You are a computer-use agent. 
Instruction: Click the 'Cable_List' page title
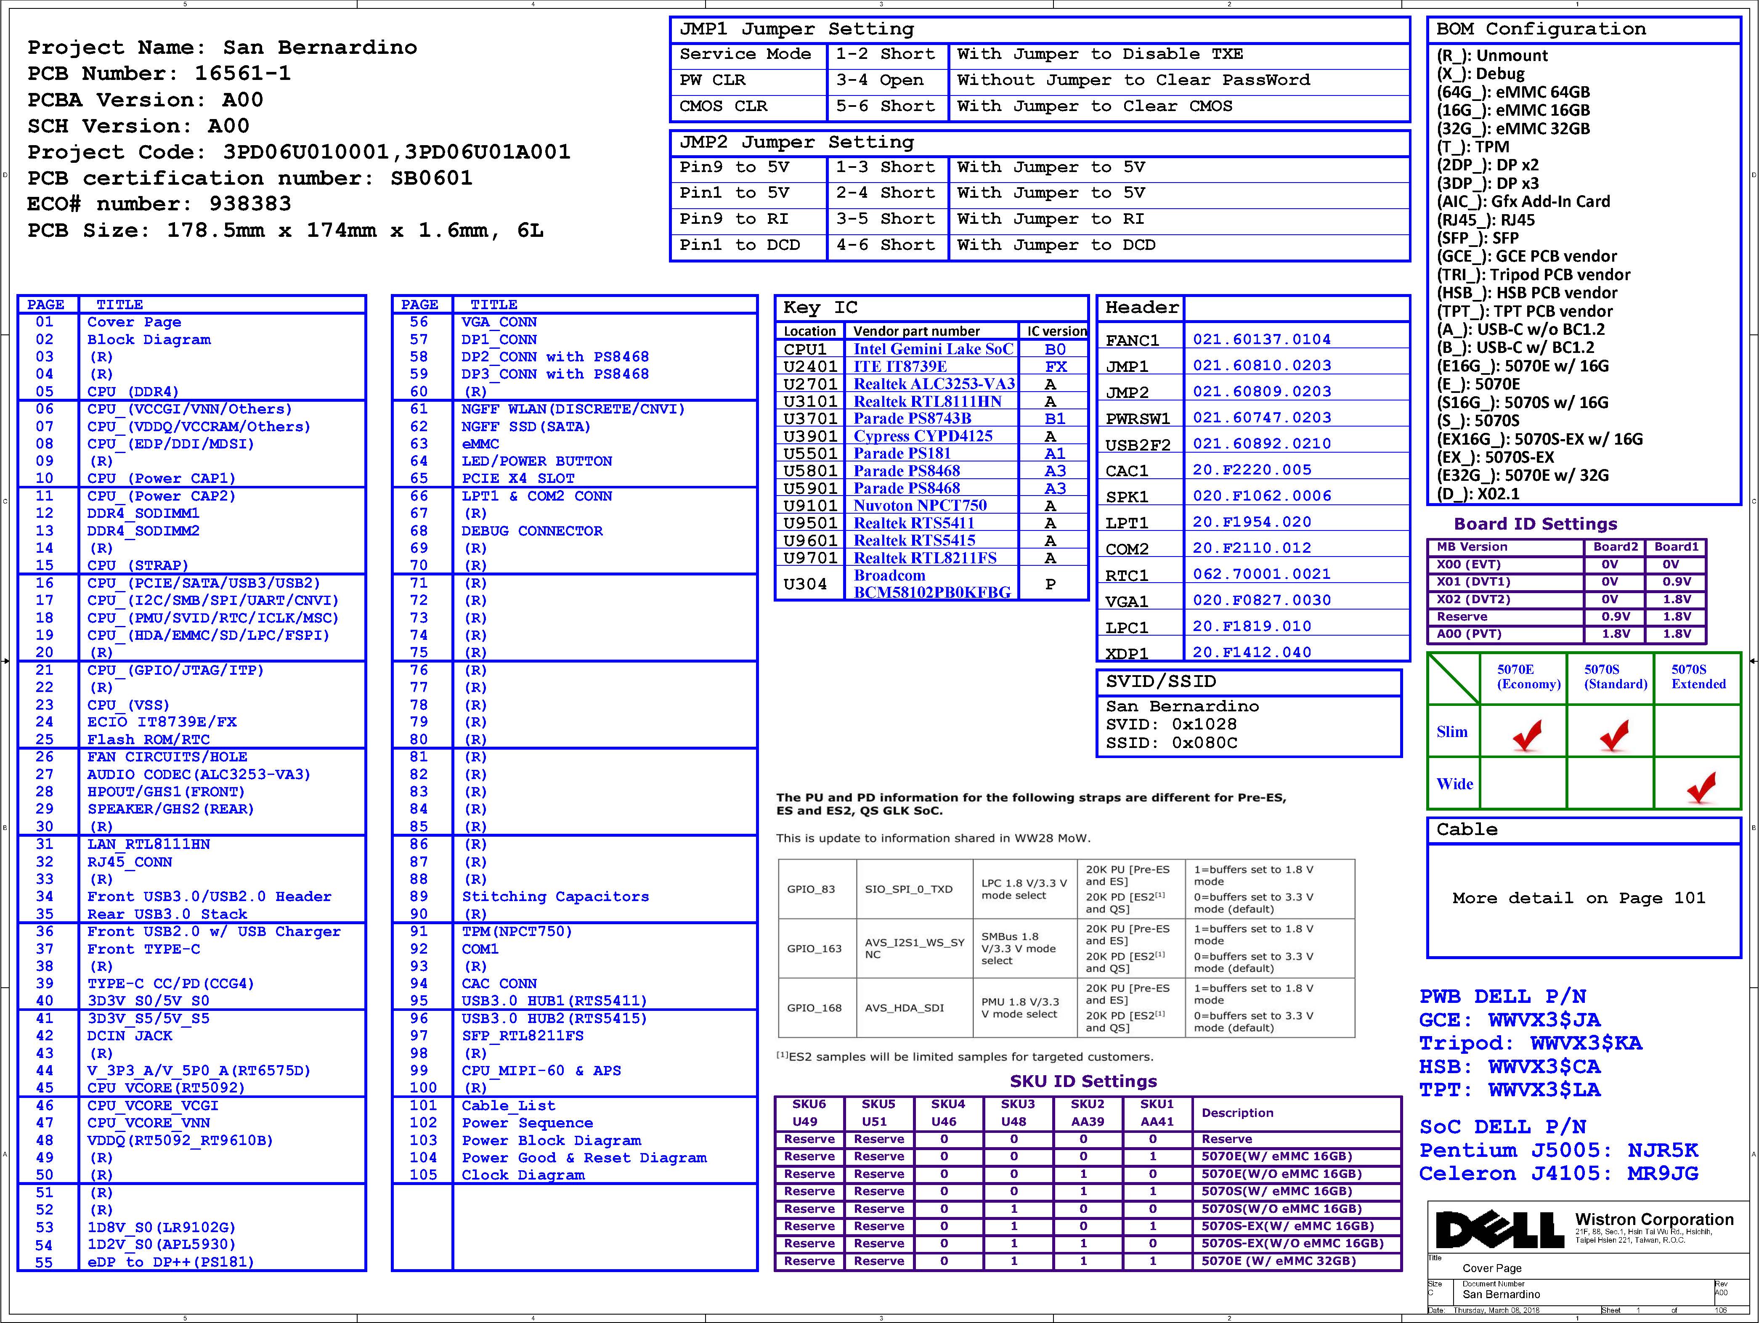point(509,1106)
